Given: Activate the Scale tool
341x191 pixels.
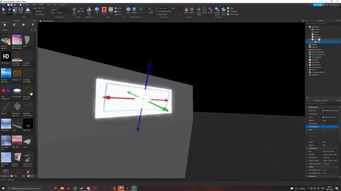Looking at the screenshot, I should (15, 10).
